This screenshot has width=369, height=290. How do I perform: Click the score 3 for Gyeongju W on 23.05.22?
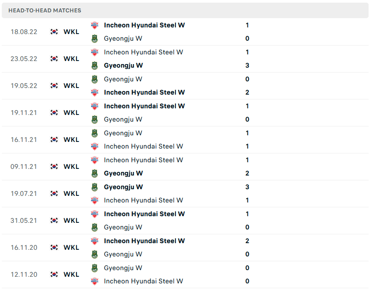click(x=247, y=65)
